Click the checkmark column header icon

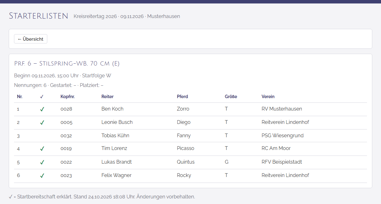coord(42,97)
